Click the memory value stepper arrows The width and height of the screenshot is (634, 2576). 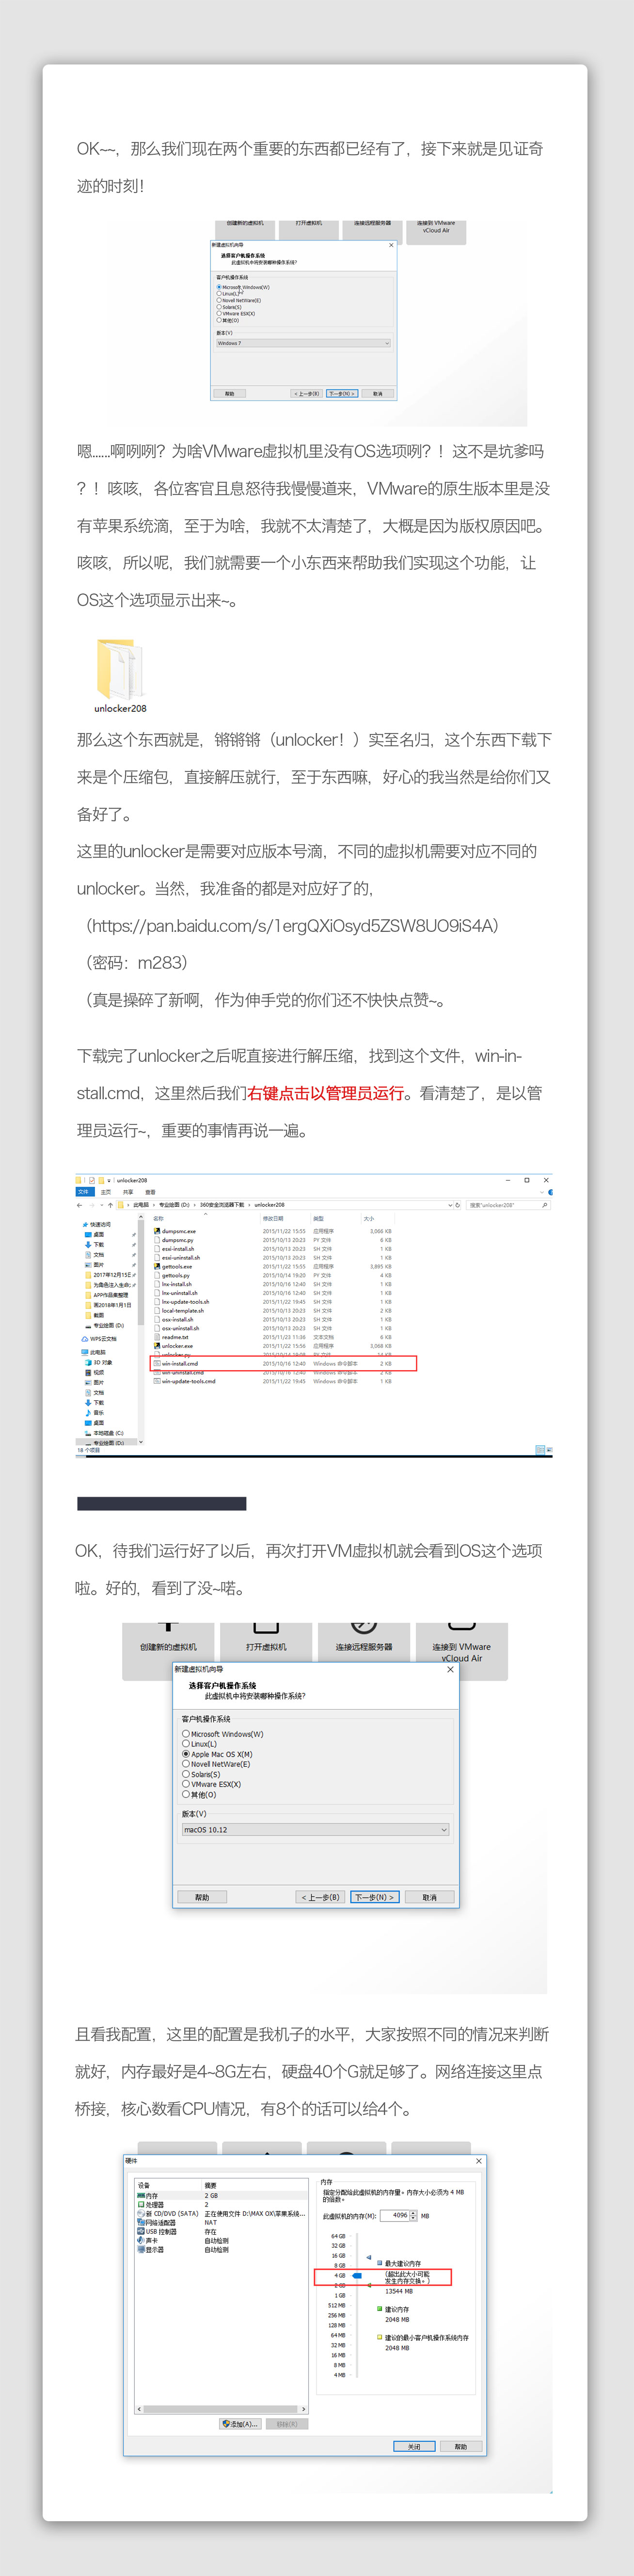413,2215
